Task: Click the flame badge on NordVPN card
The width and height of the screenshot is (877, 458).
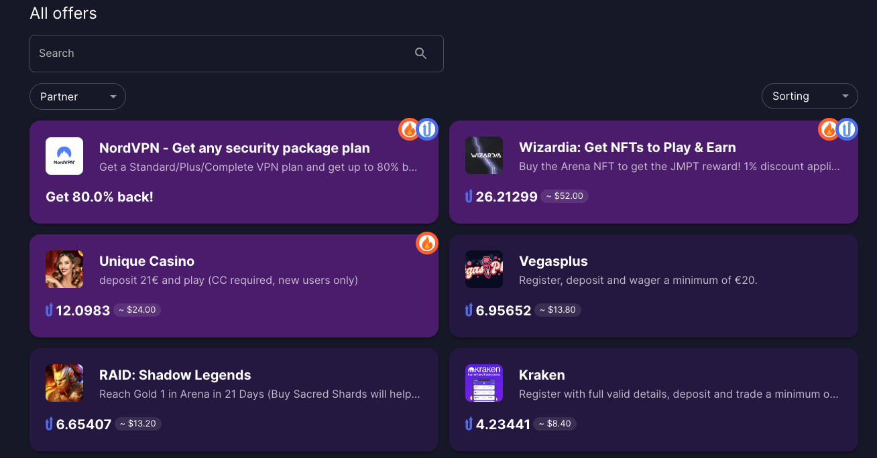Action: (x=409, y=129)
